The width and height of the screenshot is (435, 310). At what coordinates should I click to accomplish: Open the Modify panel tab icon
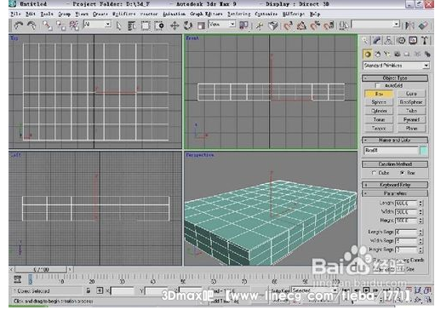tap(377, 41)
